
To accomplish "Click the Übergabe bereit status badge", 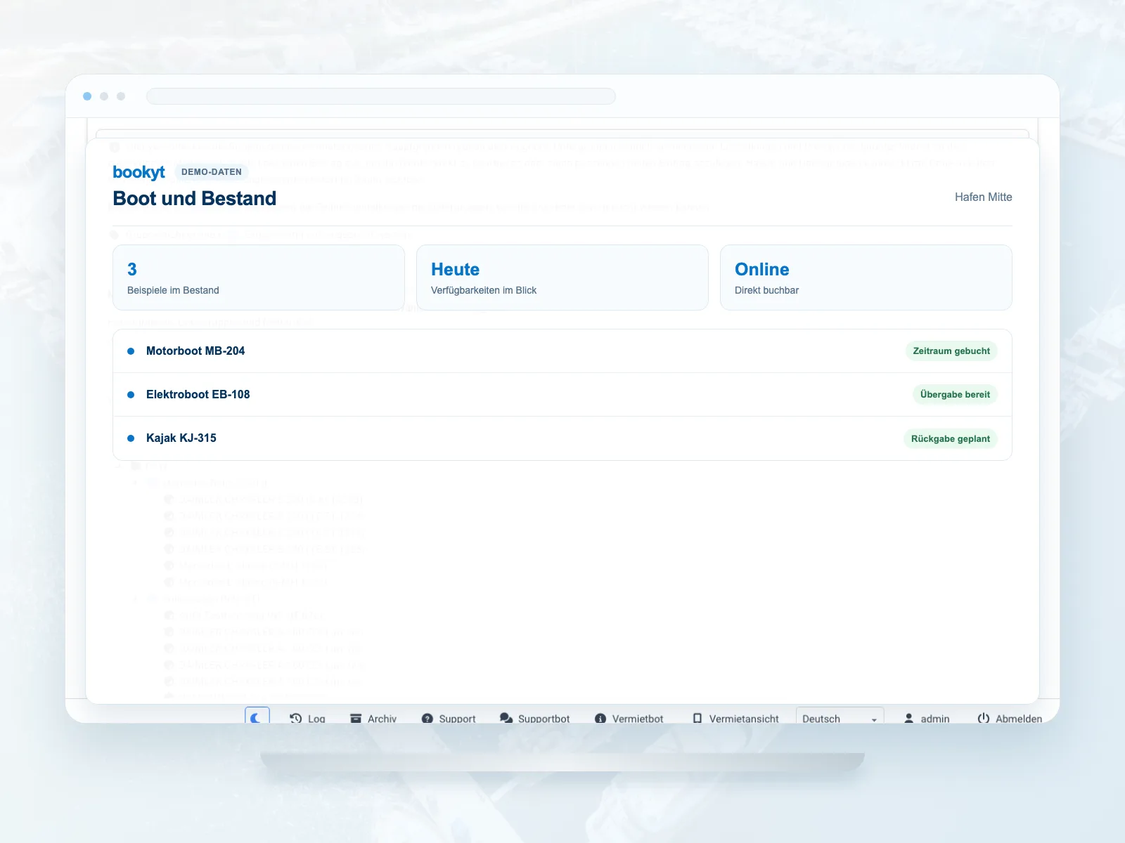I will 955,395.
